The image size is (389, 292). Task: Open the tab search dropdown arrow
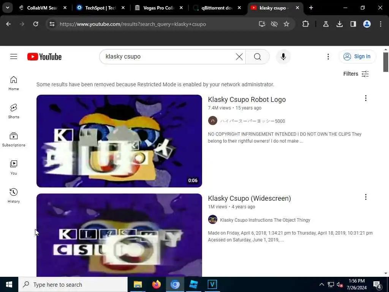click(8, 8)
